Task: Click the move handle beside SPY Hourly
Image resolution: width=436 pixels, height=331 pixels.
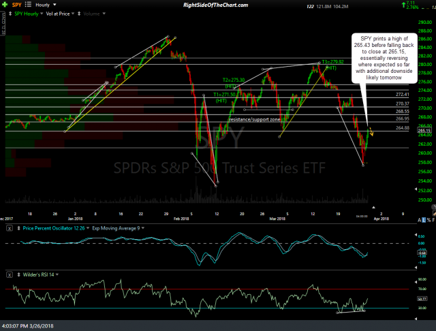Action: coord(10,14)
